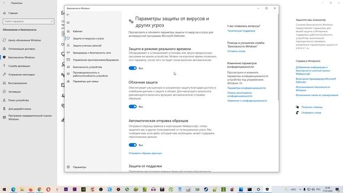Open Параметры для семьи

point(86,81)
